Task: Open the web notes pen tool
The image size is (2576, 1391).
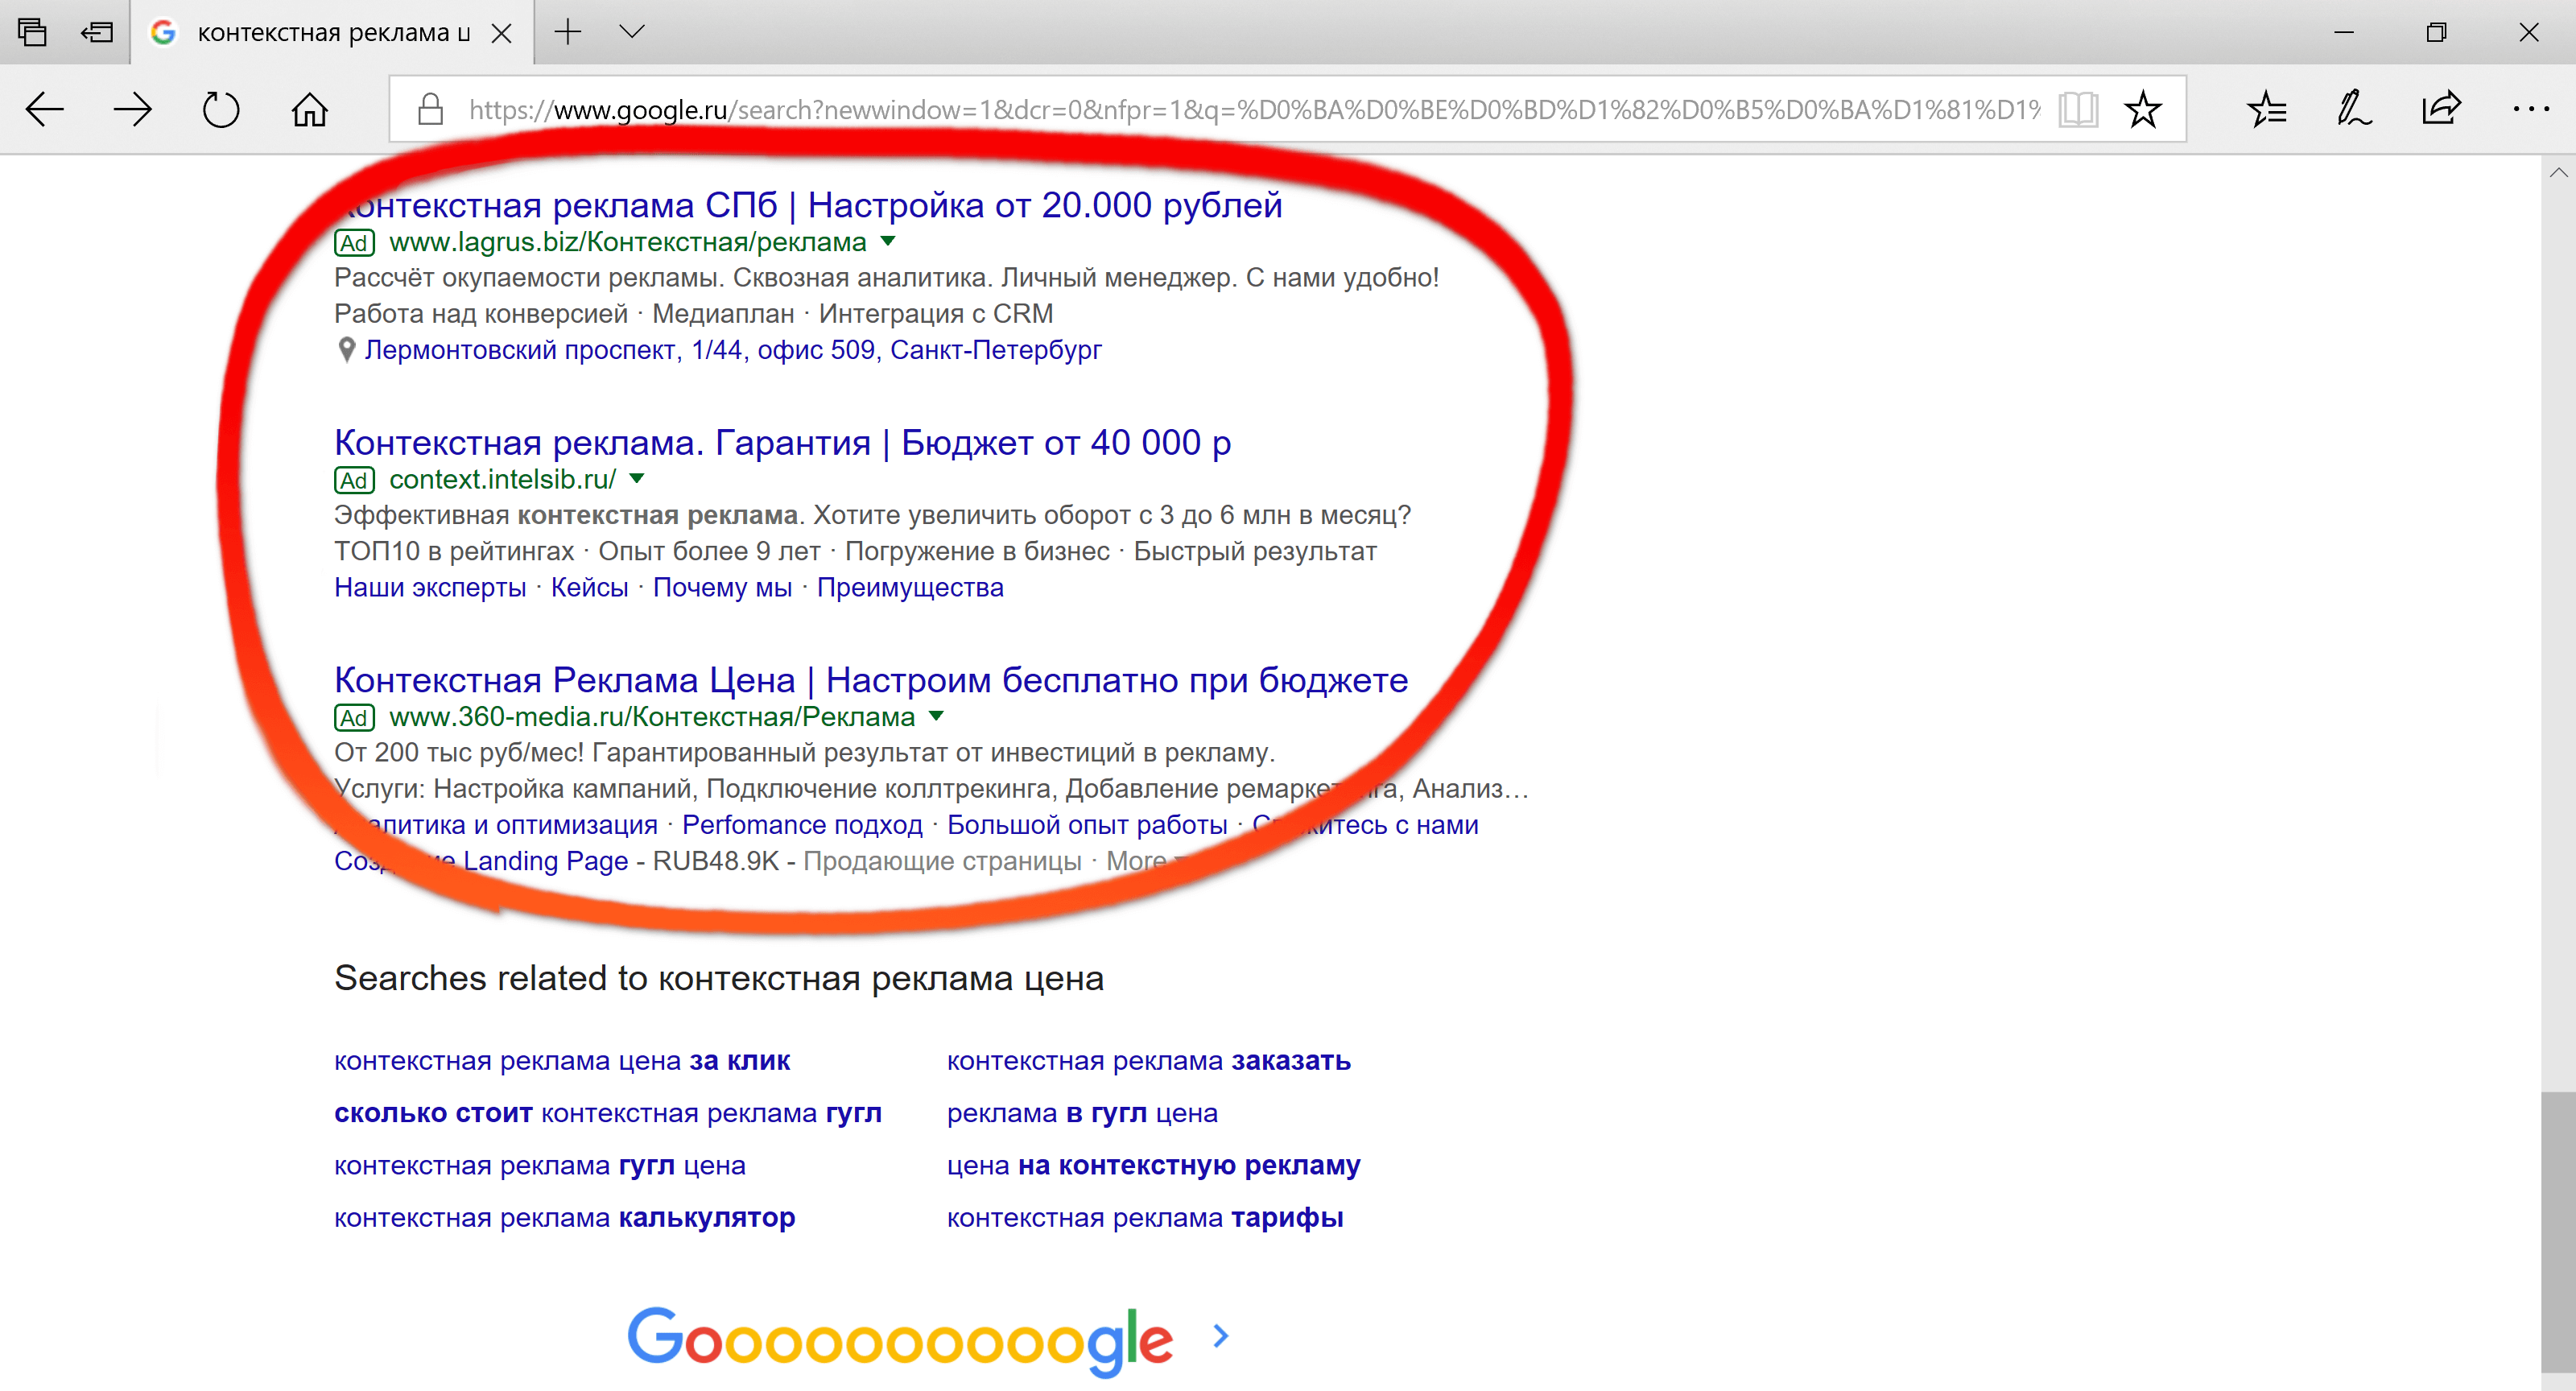Action: [x=2353, y=109]
